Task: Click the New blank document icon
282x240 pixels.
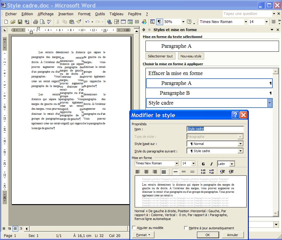Action: [x=6, y=22]
